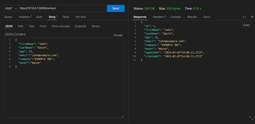Choose XML body type

pos(21,26)
